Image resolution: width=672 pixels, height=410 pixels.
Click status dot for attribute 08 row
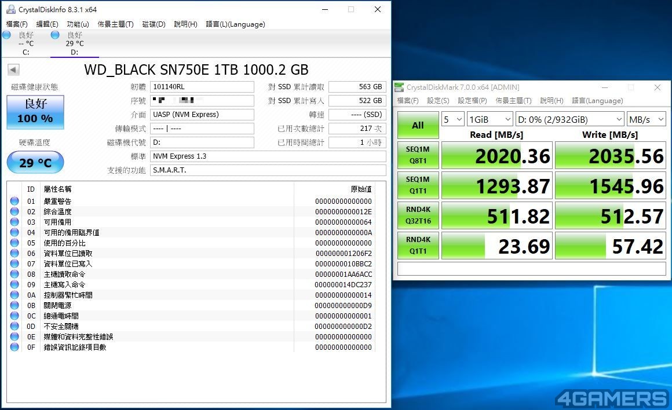pos(14,274)
